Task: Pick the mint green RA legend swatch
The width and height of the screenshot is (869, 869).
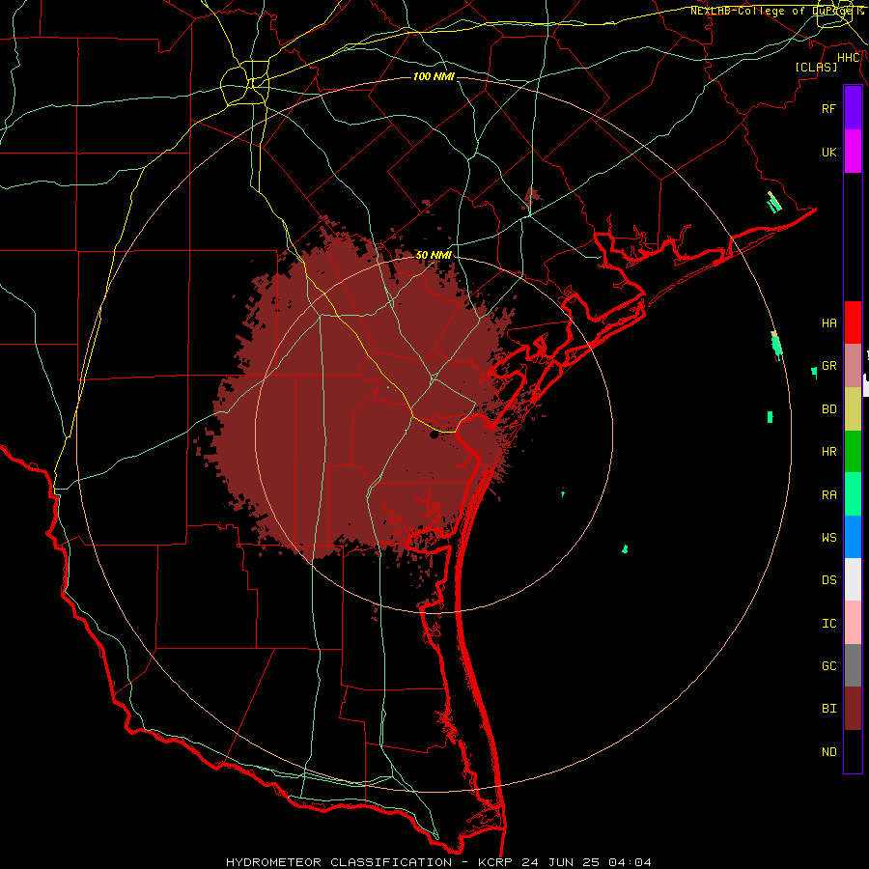Action: point(853,494)
